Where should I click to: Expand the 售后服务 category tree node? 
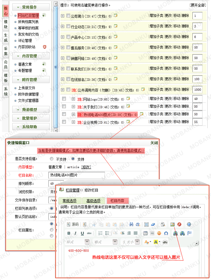(x=63, y=47)
